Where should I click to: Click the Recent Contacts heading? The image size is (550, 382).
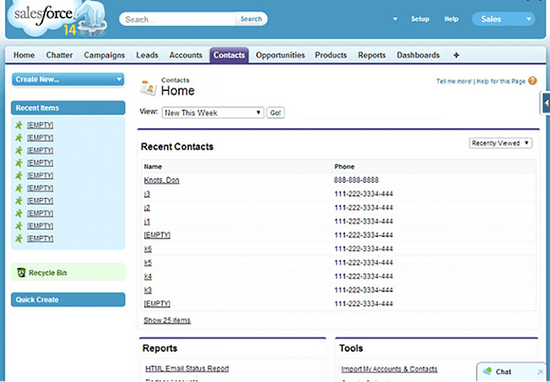[177, 146]
